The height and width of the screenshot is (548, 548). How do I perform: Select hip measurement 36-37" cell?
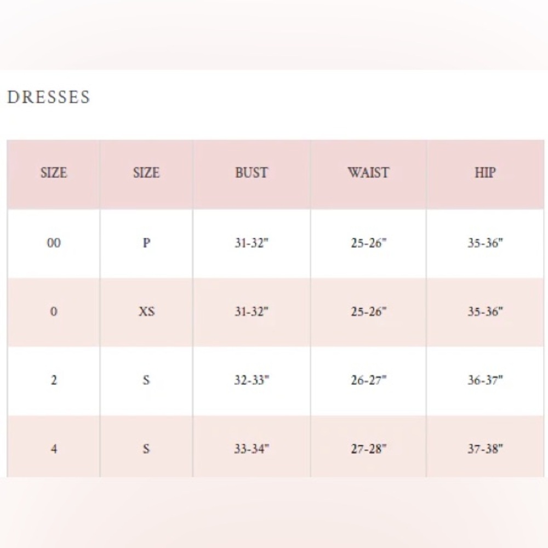[x=485, y=380]
